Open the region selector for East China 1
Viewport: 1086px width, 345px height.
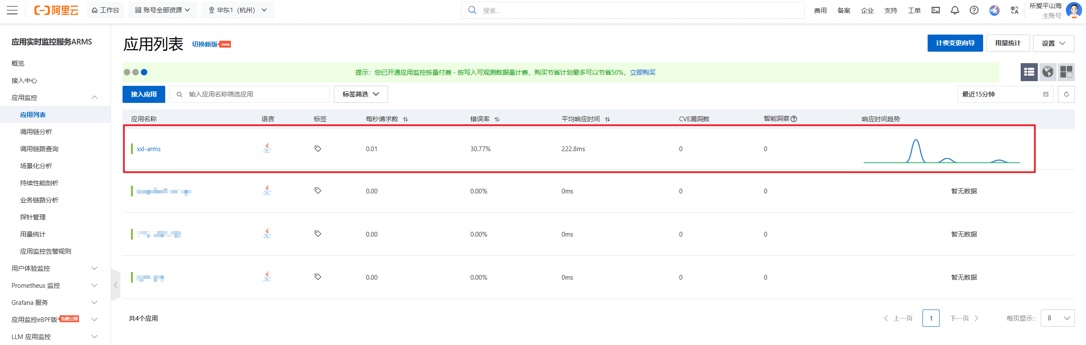(237, 10)
